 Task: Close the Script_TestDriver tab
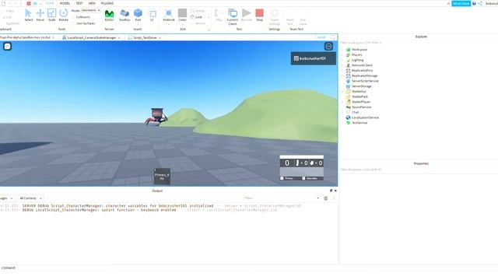(160, 38)
